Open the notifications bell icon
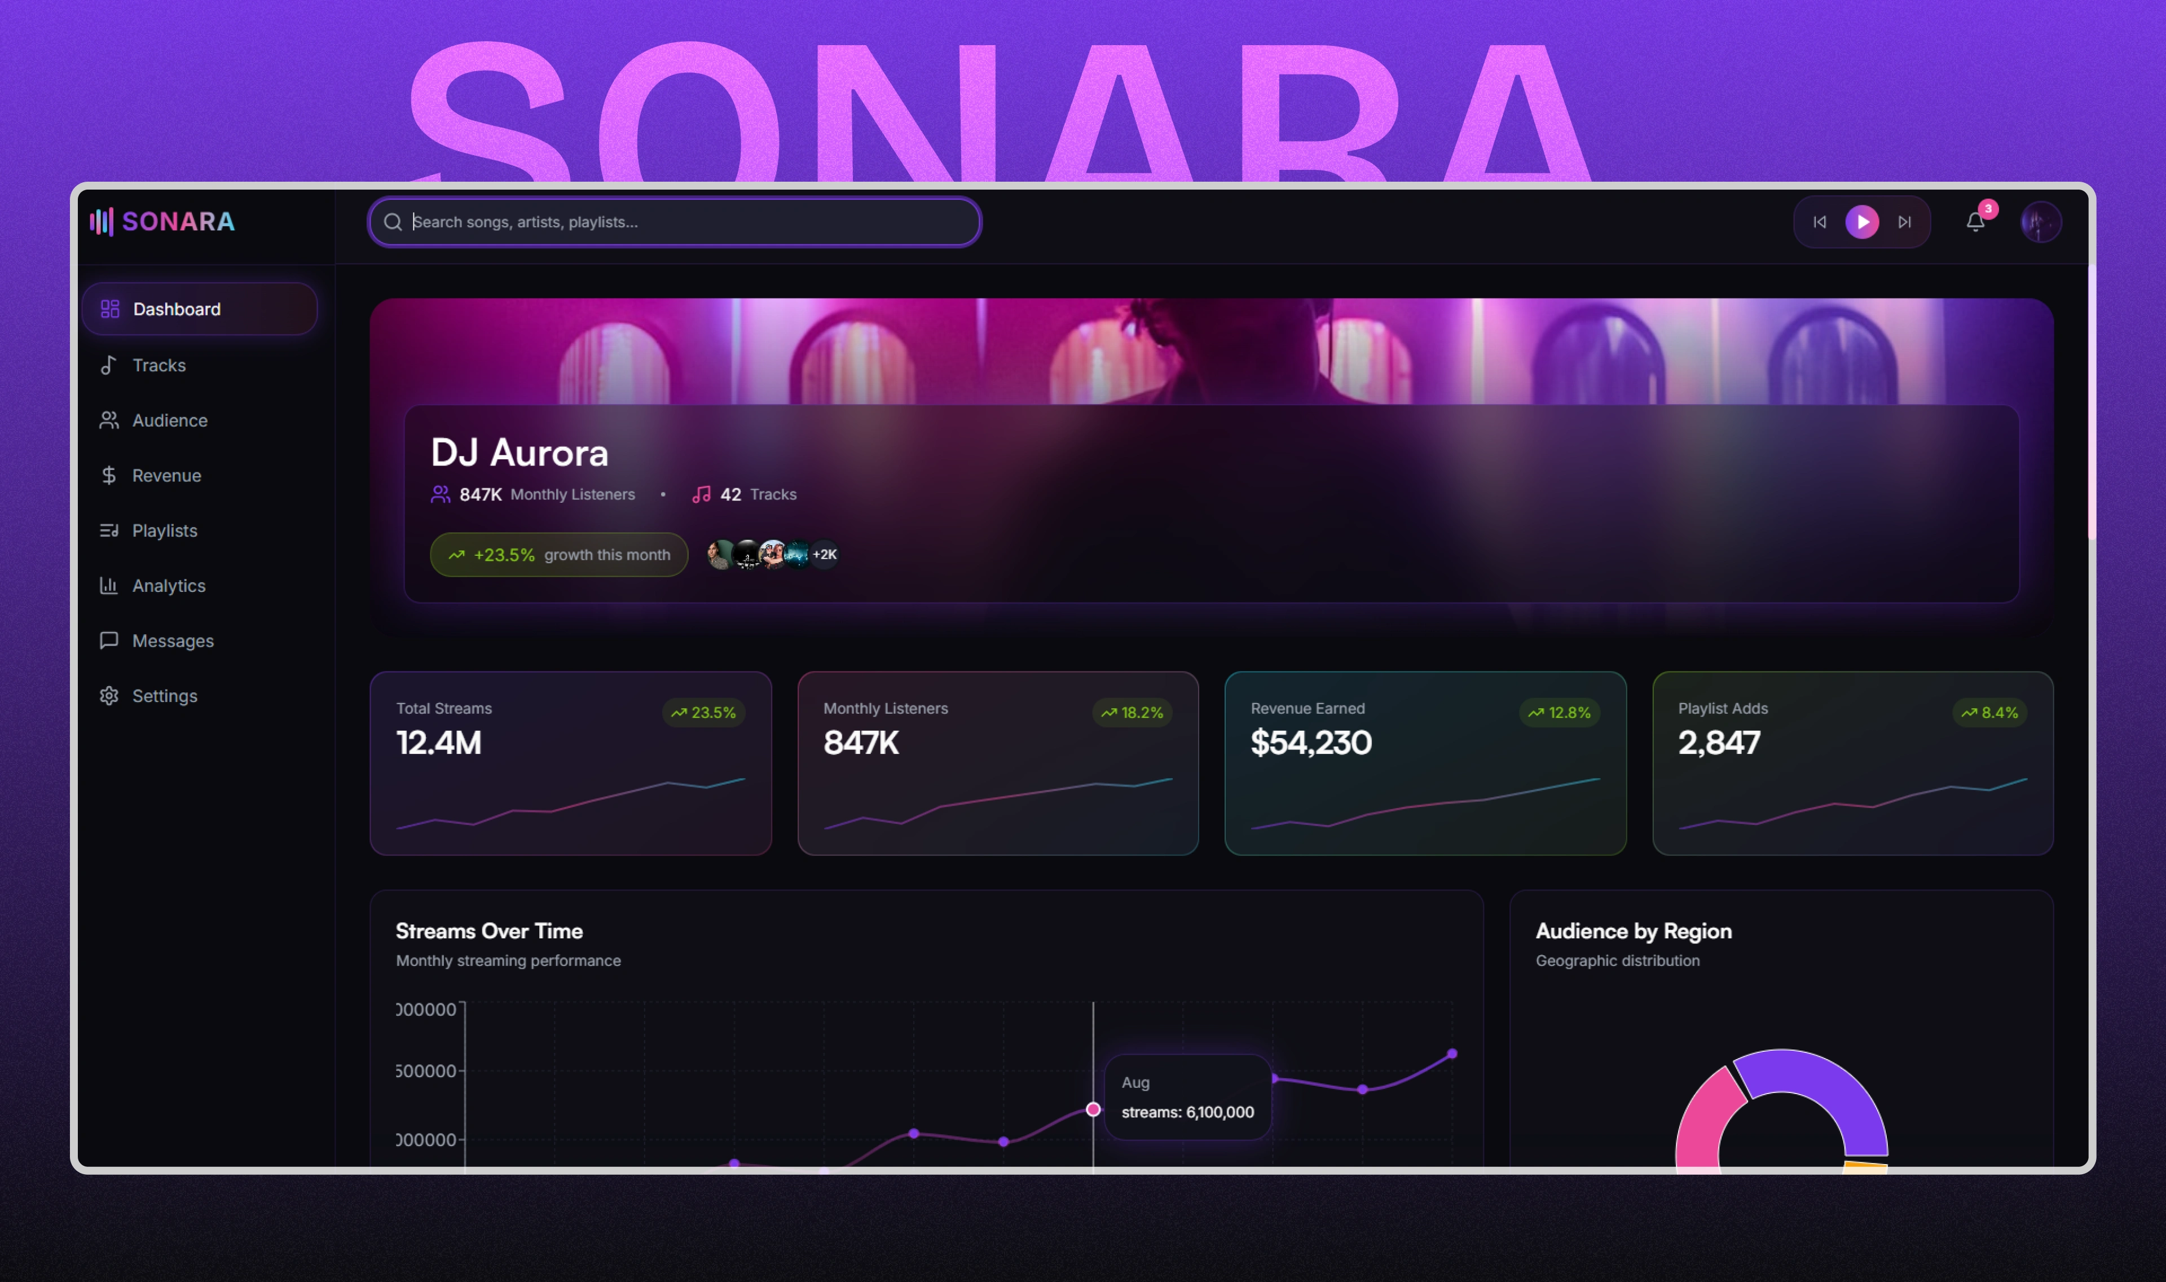 tap(1974, 222)
